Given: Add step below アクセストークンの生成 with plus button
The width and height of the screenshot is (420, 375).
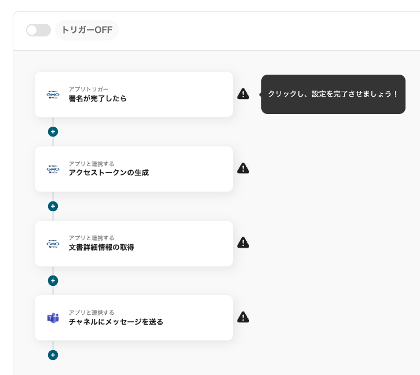Looking at the screenshot, I should 53,206.
